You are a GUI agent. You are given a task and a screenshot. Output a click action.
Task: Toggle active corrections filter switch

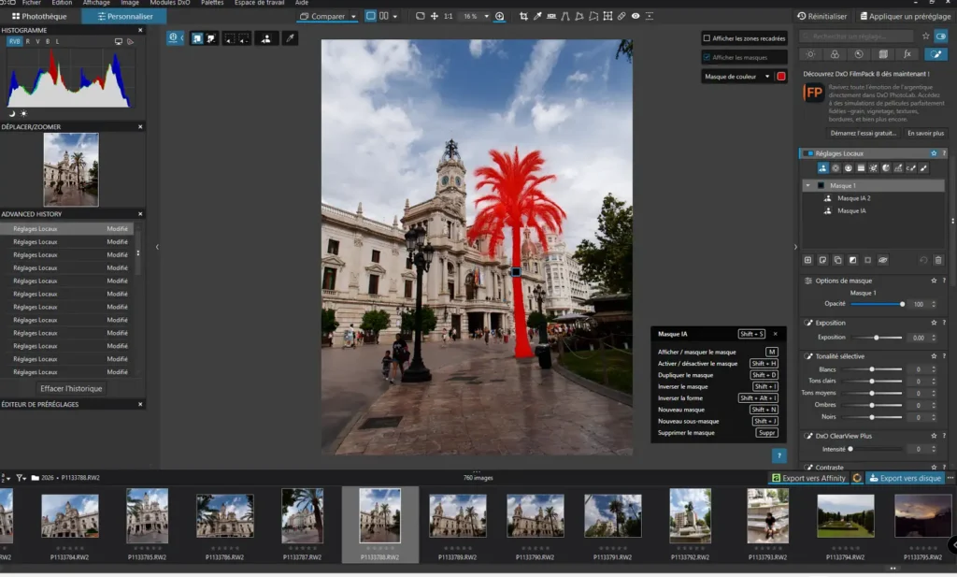941,36
